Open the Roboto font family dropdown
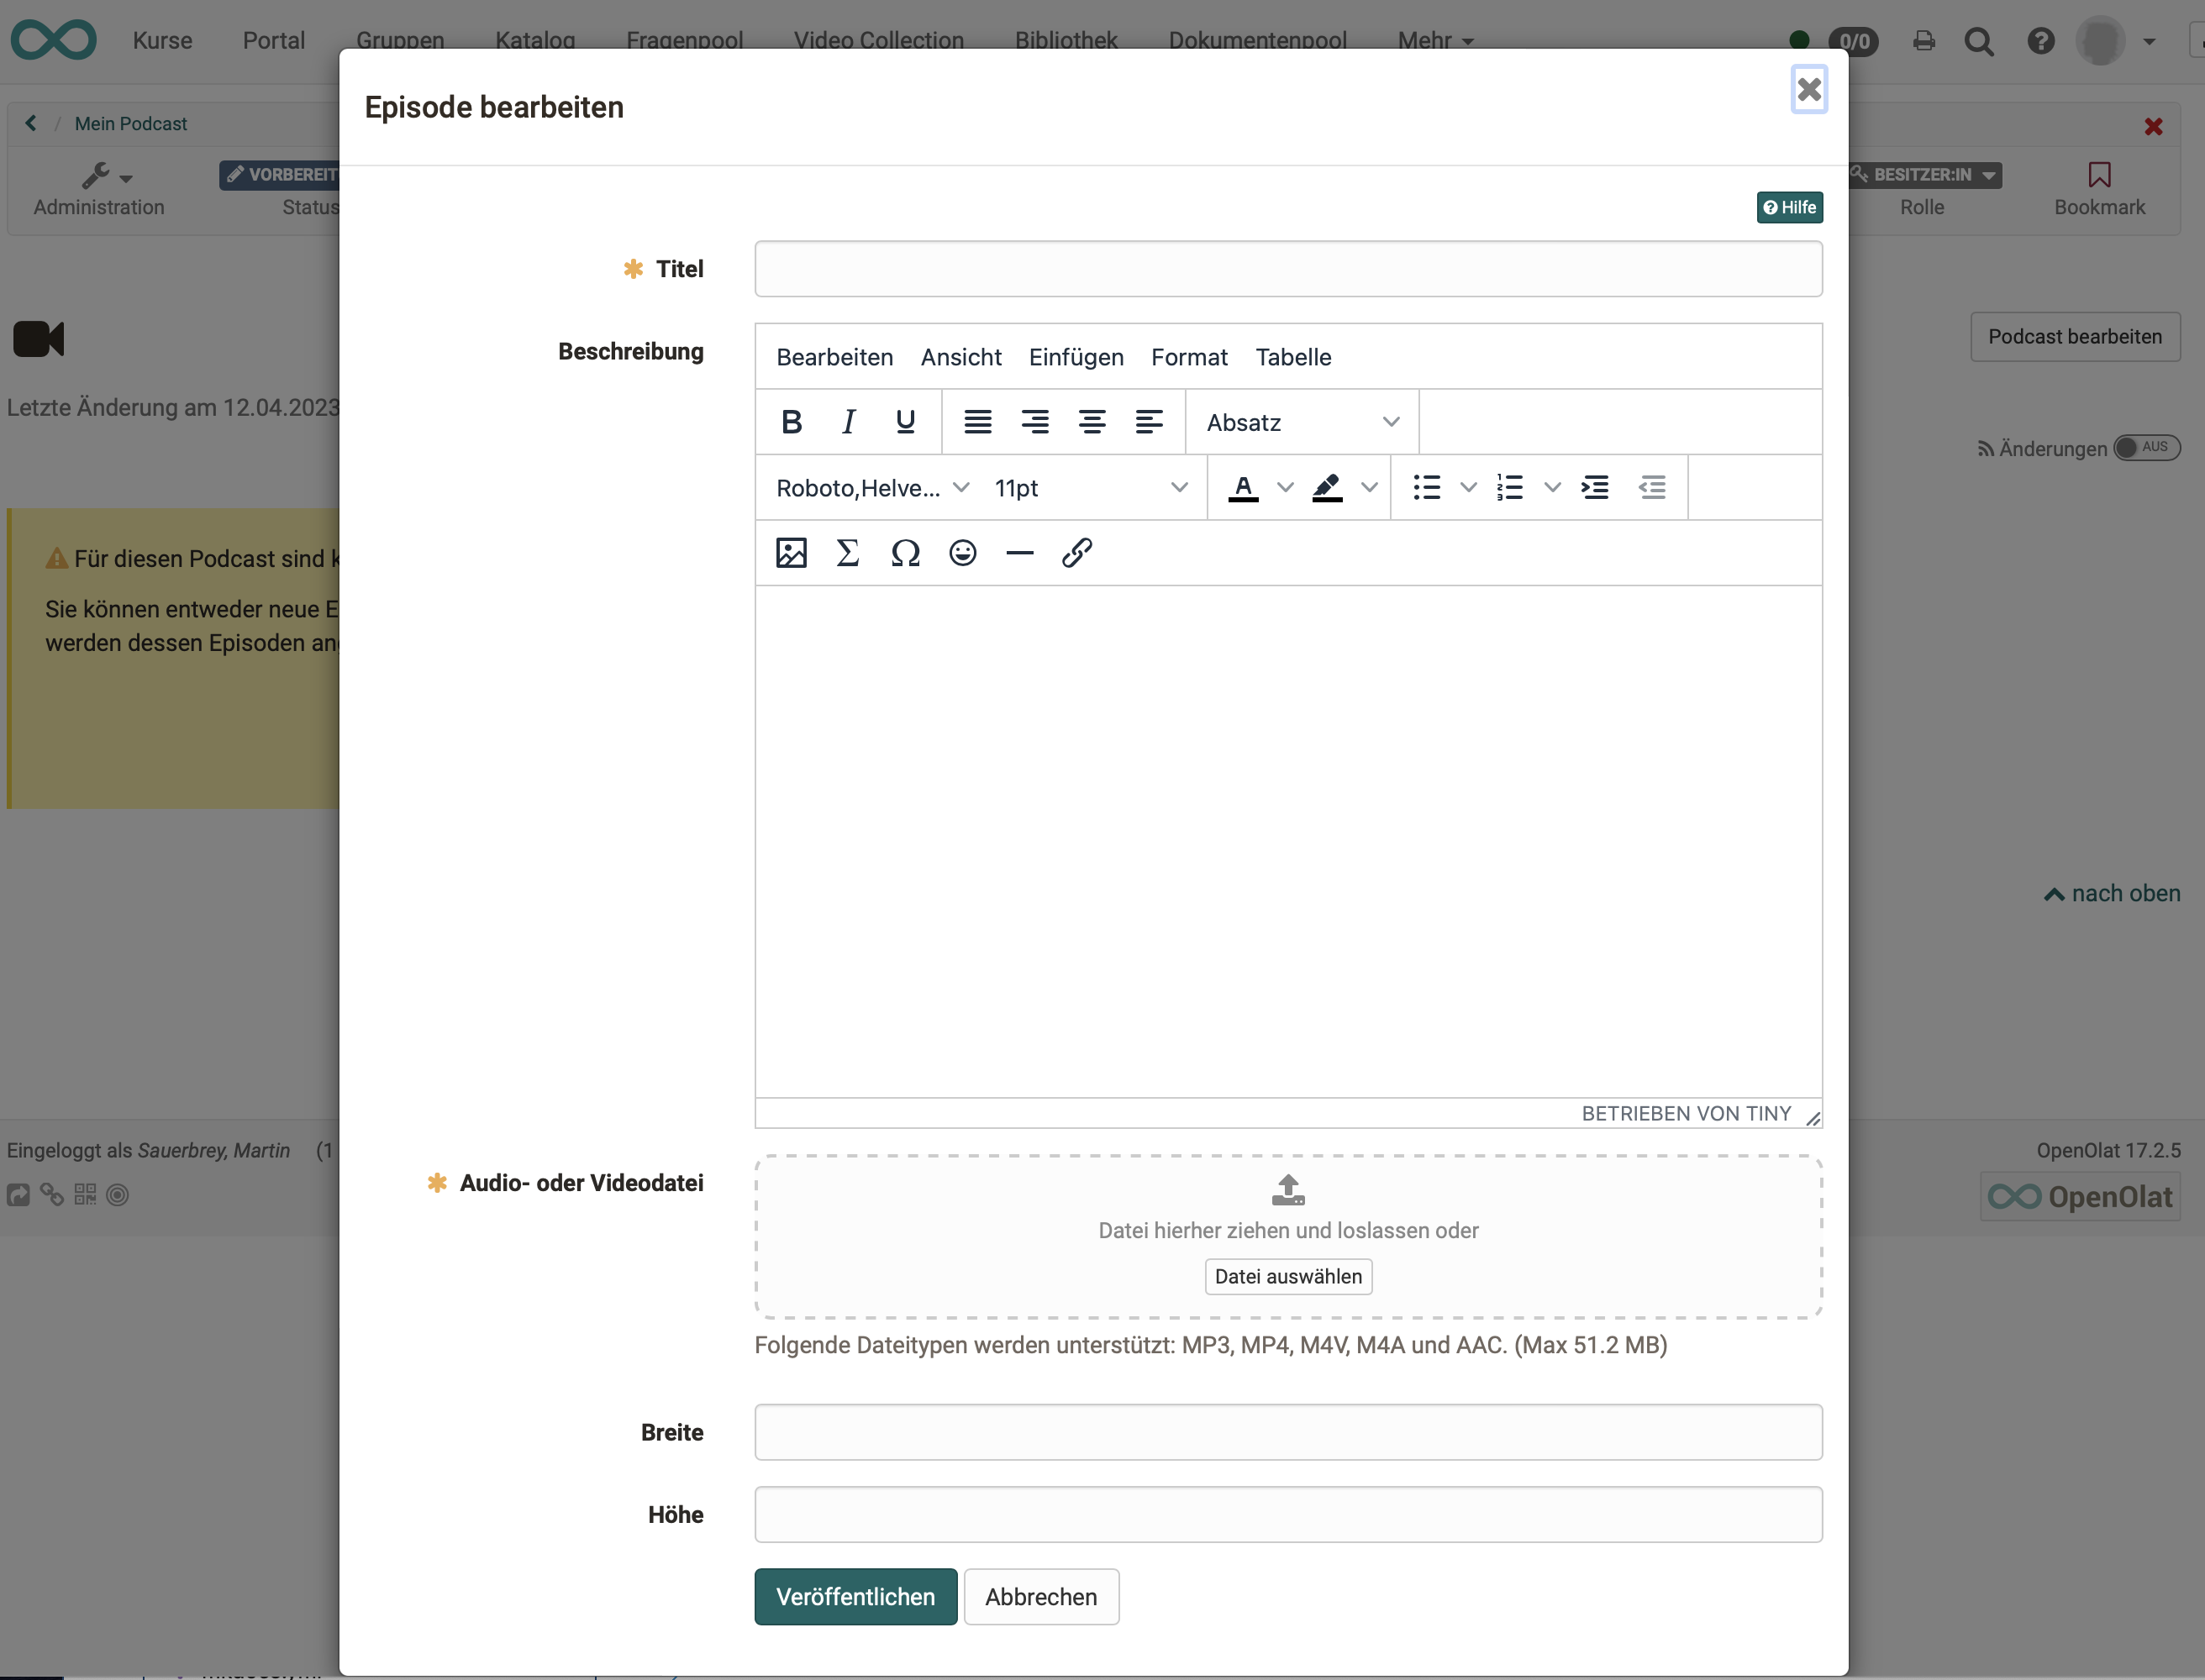Viewport: 2205px width, 1680px height. coord(872,488)
